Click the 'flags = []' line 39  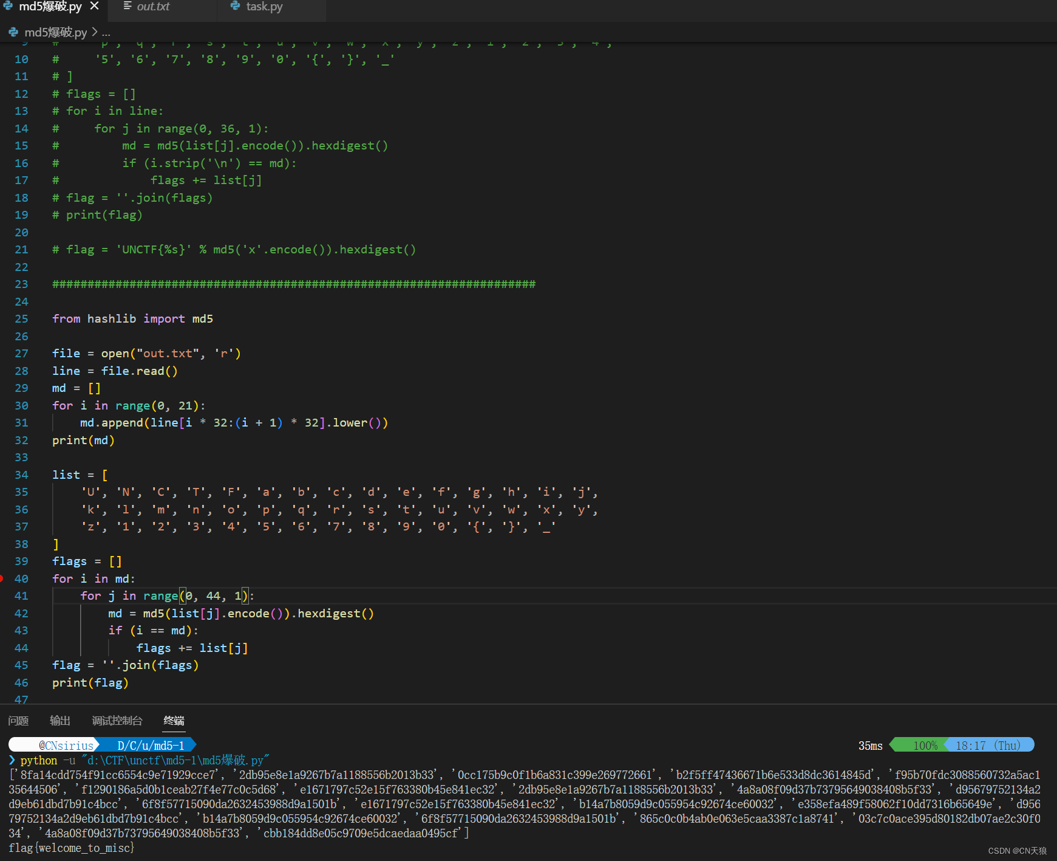click(87, 561)
